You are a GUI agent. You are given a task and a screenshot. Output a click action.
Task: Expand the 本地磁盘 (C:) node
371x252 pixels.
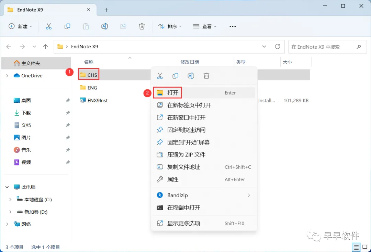pyautogui.click(x=10, y=199)
